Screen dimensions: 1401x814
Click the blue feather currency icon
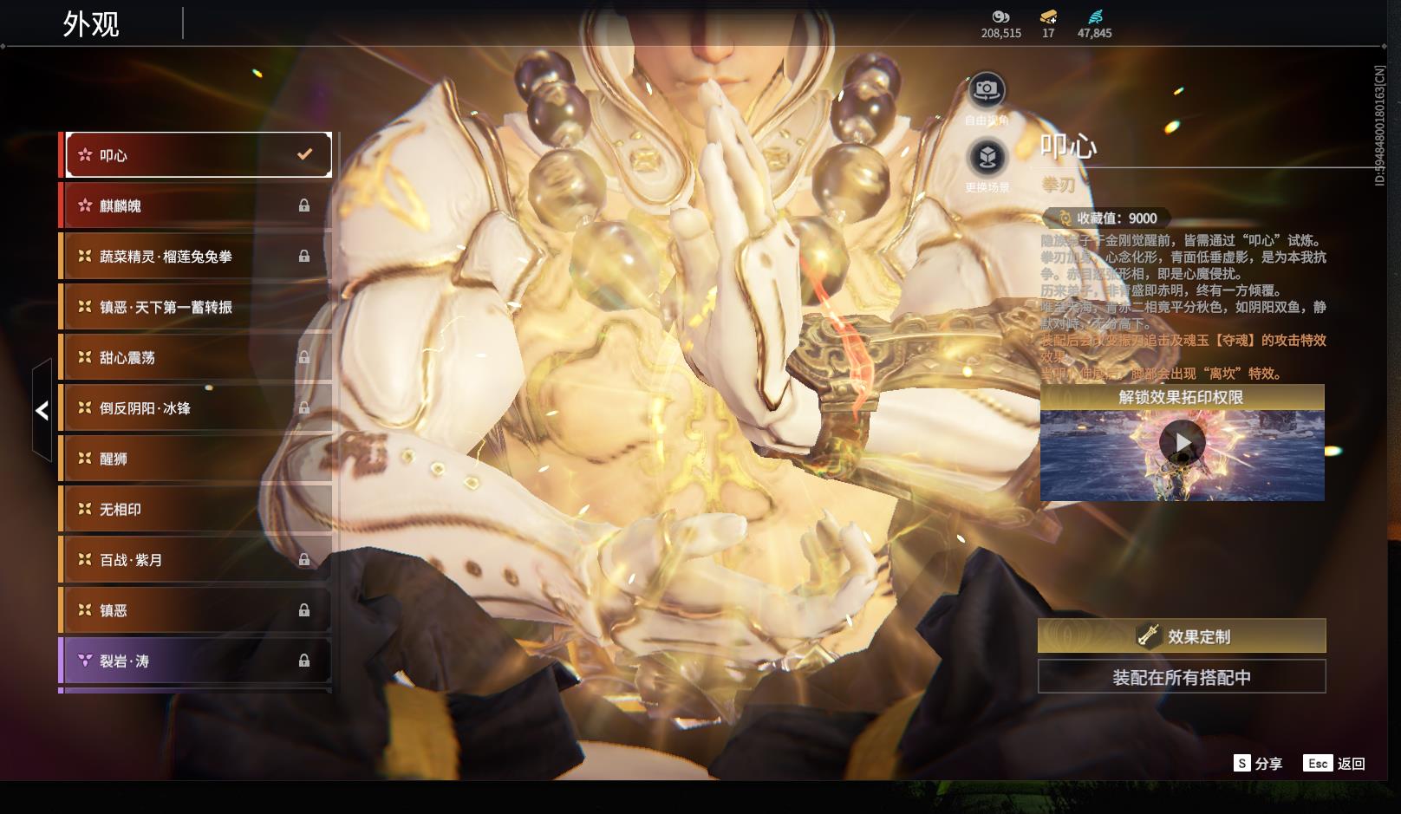[1094, 16]
